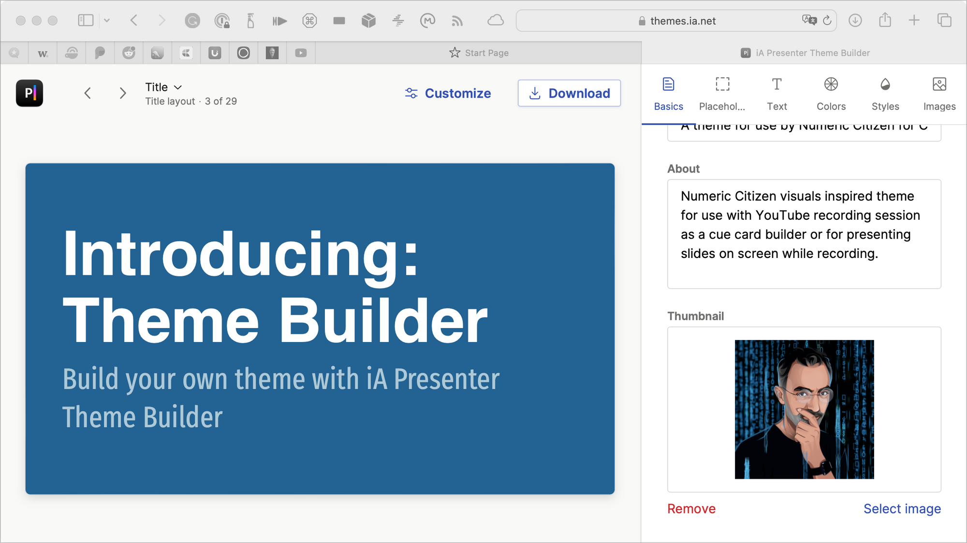The height and width of the screenshot is (543, 967).
Task: Remove the current theme thumbnail
Action: [691, 508]
